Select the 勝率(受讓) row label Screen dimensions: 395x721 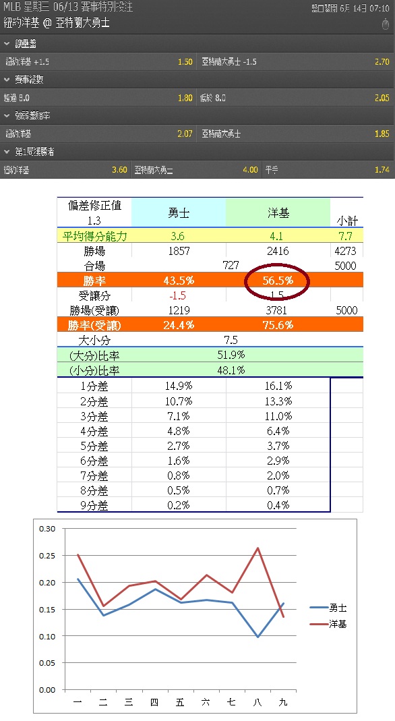tap(94, 325)
